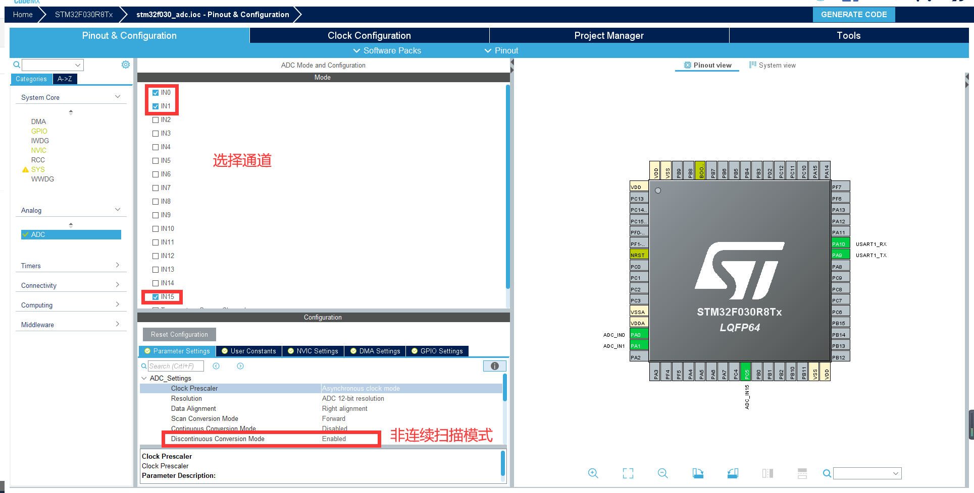
Task: Flip the chip view horizontally
Action: point(767,473)
